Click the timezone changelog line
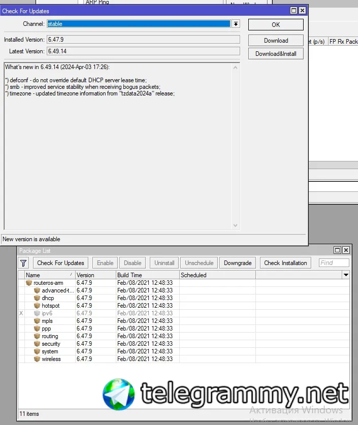 point(90,93)
